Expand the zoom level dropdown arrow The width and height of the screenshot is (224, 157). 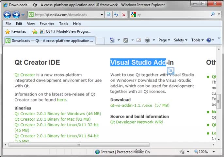(x=214, y=152)
